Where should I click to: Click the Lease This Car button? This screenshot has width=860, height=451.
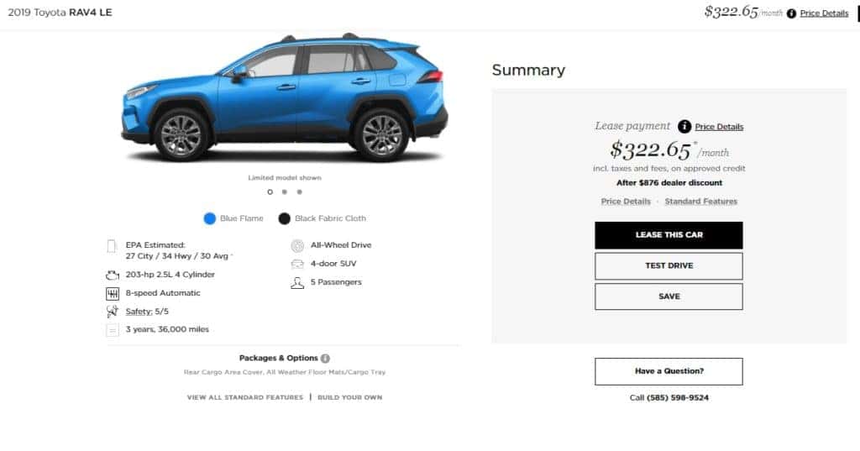coord(669,235)
